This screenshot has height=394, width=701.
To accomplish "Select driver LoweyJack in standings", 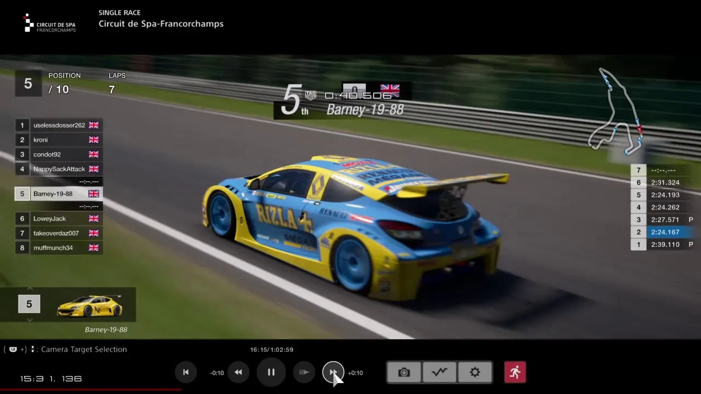I will click(x=59, y=218).
